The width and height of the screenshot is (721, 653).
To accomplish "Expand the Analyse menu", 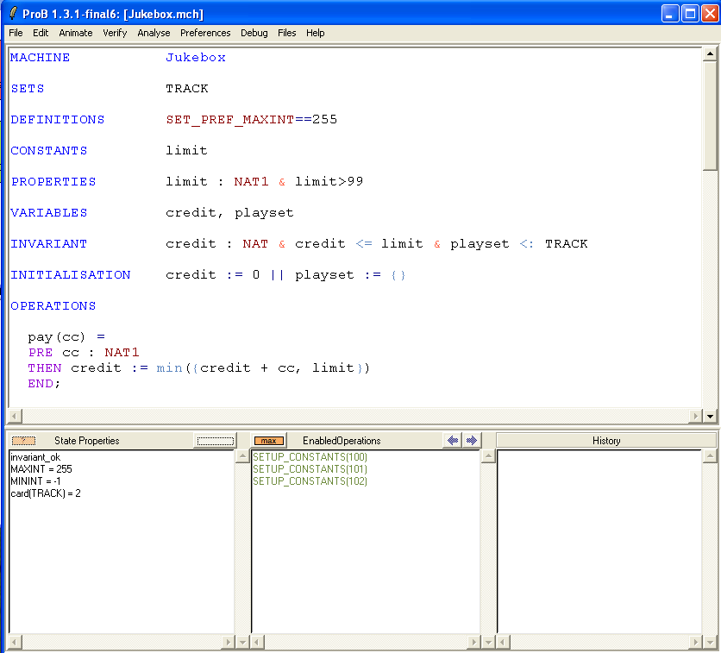I will point(154,33).
